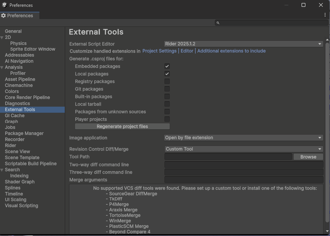Click the Browse button for Tool Path
This screenshot has height=236, width=330.
[308, 157]
